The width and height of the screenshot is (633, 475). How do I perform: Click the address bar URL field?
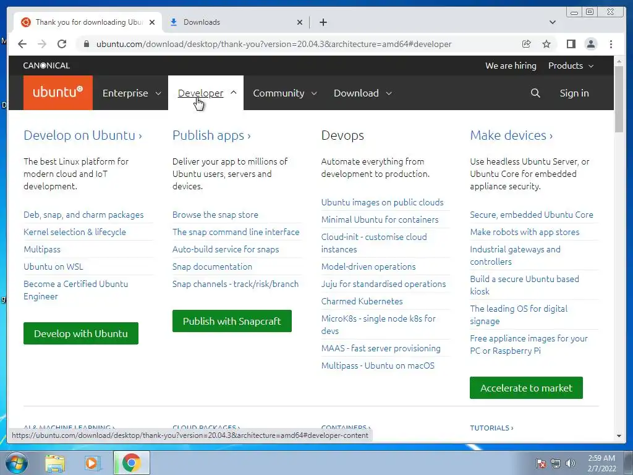pos(274,44)
